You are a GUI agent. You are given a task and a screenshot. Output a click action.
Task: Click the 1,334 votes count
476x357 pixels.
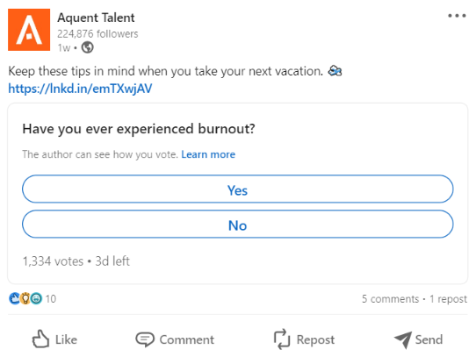tap(53, 261)
